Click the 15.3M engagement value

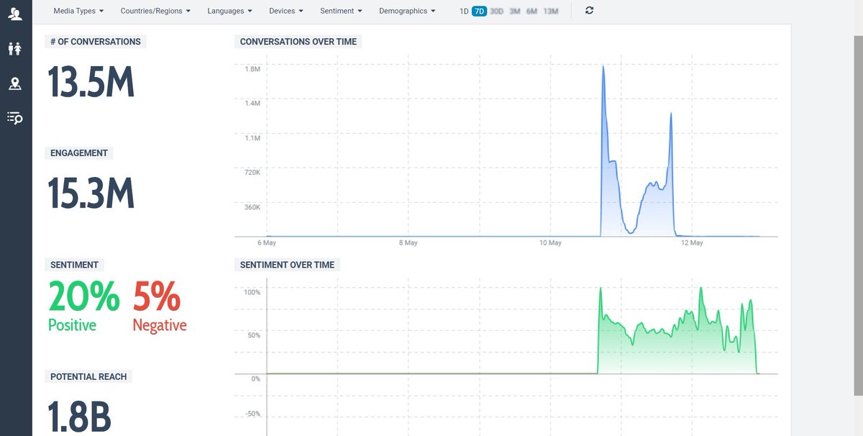pos(91,194)
